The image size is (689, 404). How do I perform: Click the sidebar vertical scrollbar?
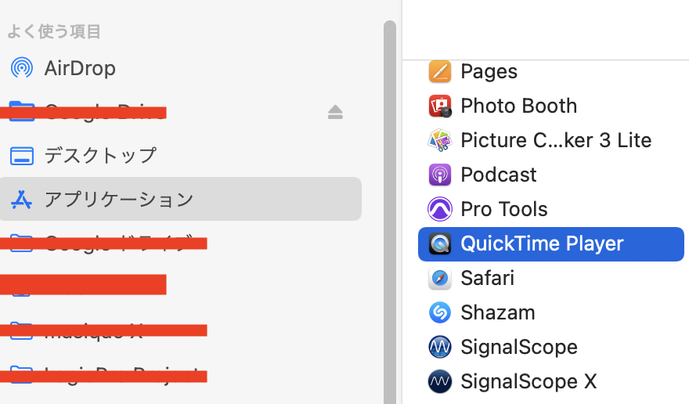[389, 211]
